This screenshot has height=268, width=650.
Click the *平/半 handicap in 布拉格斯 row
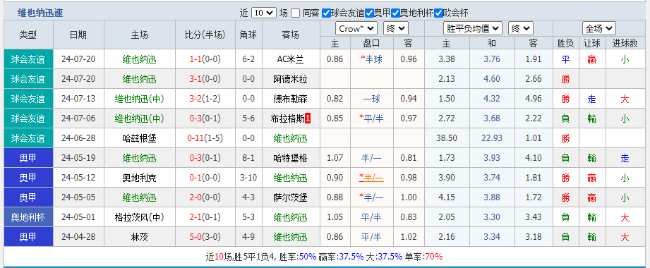click(371, 118)
